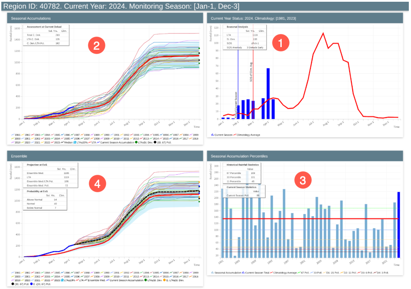
Task: Click the Seasonal Accumulation Percentiles panel title
Action: coord(239,156)
